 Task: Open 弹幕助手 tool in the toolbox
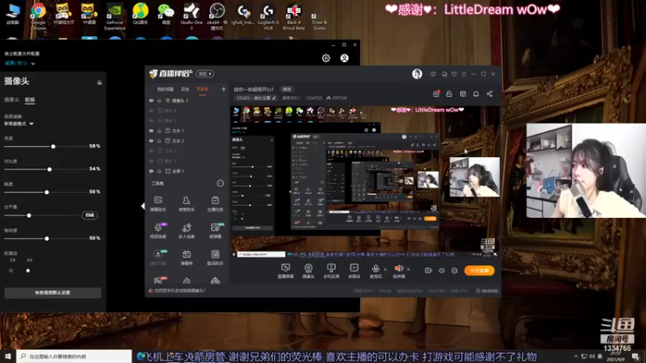pos(157,204)
